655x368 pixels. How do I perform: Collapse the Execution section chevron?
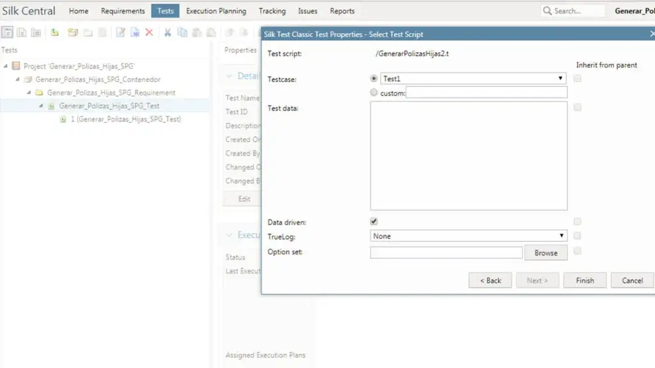229,235
